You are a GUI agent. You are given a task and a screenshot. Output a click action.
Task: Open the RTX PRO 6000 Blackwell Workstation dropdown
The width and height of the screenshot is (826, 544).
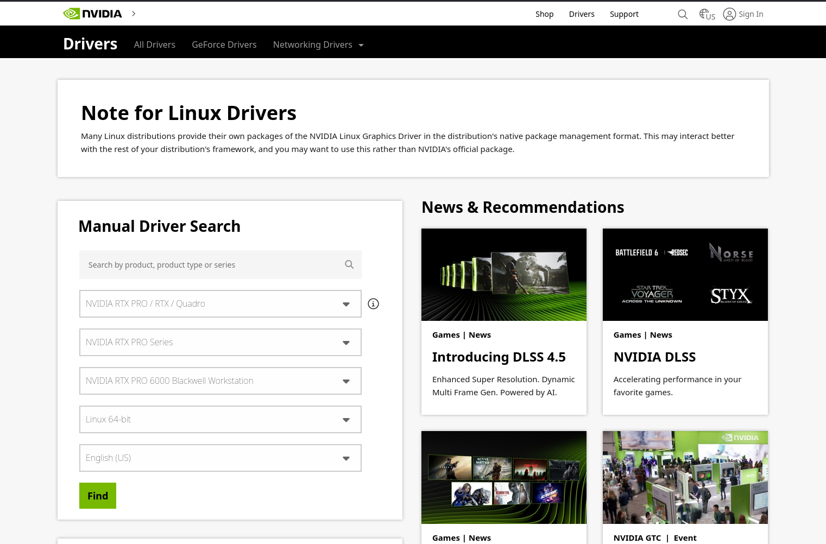click(x=220, y=381)
